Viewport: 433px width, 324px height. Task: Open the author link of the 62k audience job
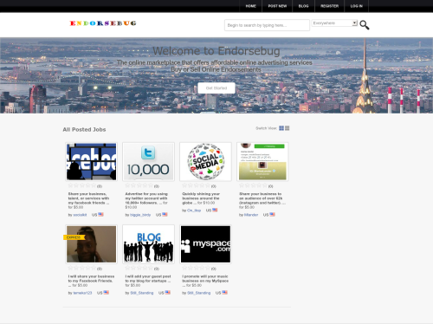click(x=251, y=215)
